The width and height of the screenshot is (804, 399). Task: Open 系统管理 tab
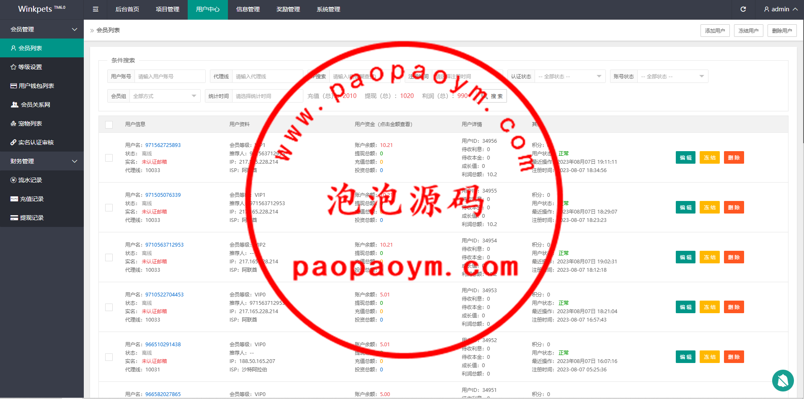click(328, 9)
